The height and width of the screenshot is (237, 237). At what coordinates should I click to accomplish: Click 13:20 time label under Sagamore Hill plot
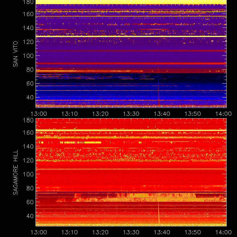point(100,232)
